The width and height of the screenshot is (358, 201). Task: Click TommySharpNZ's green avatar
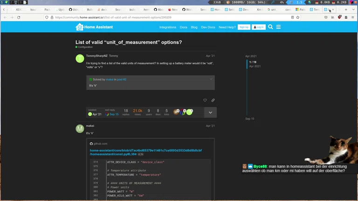point(80,58)
